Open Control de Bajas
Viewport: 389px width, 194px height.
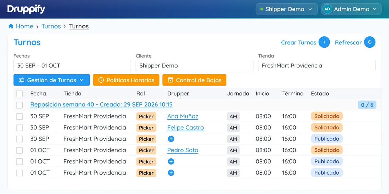coord(194,80)
